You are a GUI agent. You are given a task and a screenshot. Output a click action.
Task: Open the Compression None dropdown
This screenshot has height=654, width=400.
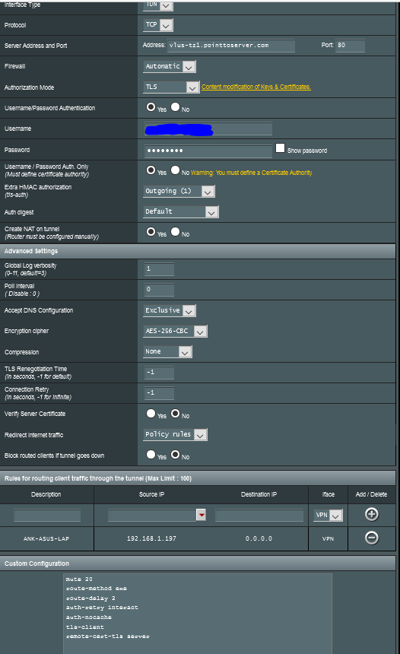pyautogui.click(x=167, y=351)
